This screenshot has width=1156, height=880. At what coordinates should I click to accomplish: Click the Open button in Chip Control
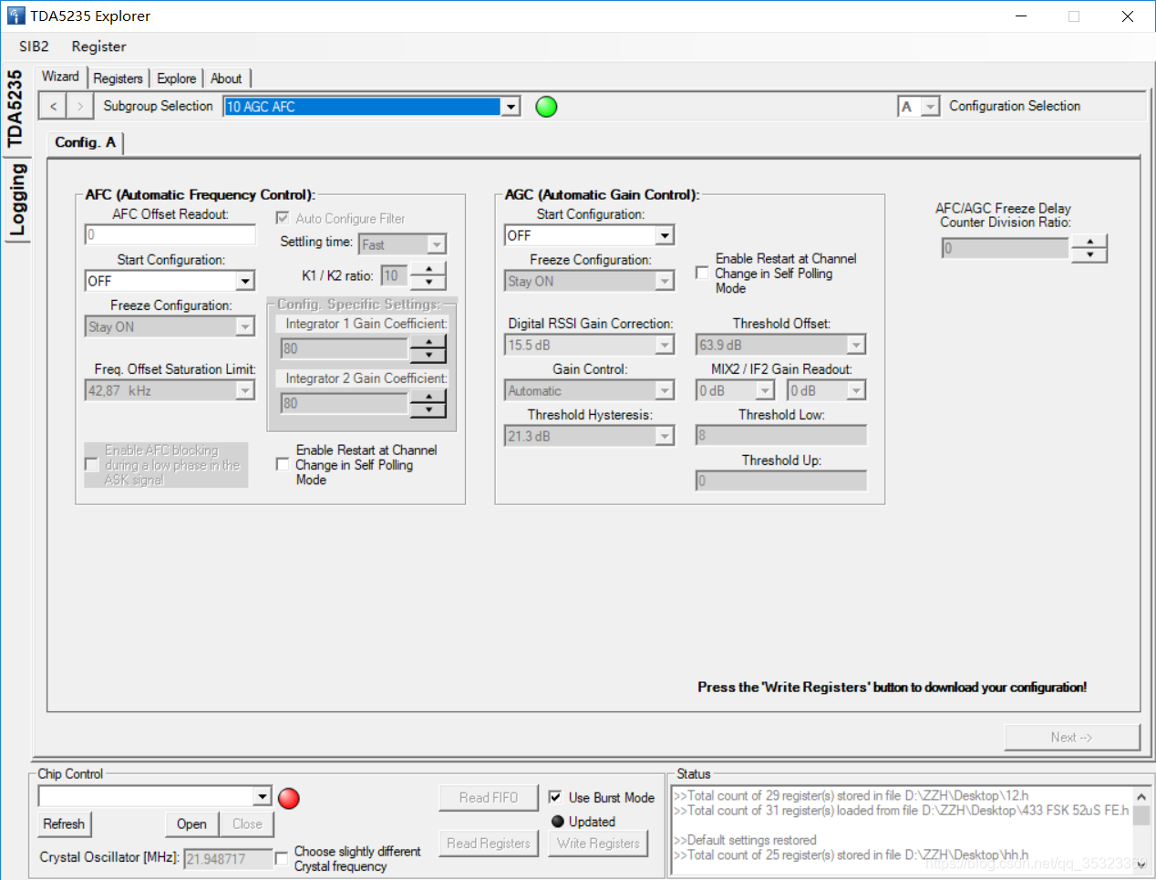coord(191,823)
